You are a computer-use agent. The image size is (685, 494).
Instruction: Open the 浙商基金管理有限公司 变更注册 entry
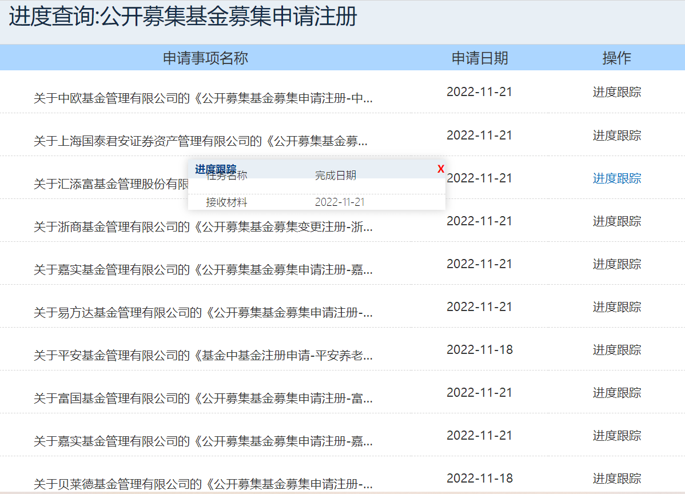click(203, 227)
